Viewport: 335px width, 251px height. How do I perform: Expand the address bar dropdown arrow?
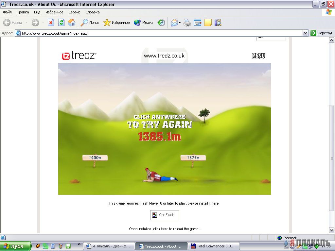pyautogui.click(x=305, y=33)
